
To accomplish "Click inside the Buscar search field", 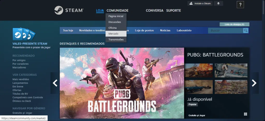I will tap(225, 30).
